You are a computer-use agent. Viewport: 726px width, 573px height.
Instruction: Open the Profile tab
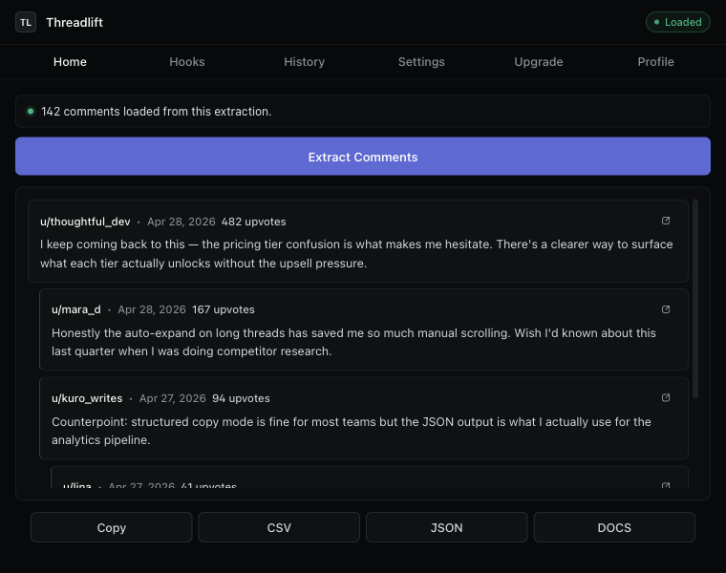coord(655,61)
